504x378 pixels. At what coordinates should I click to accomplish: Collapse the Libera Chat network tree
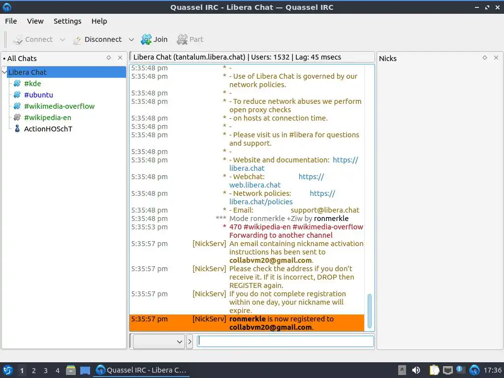point(4,72)
